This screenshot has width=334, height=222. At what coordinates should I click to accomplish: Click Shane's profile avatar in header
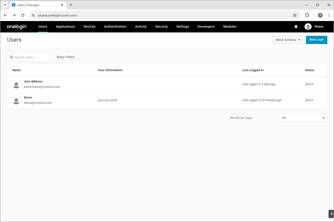coord(308,27)
